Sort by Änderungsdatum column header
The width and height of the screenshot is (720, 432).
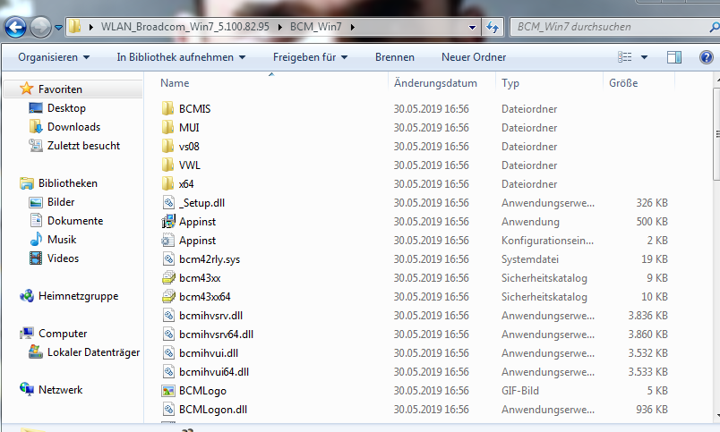435,83
